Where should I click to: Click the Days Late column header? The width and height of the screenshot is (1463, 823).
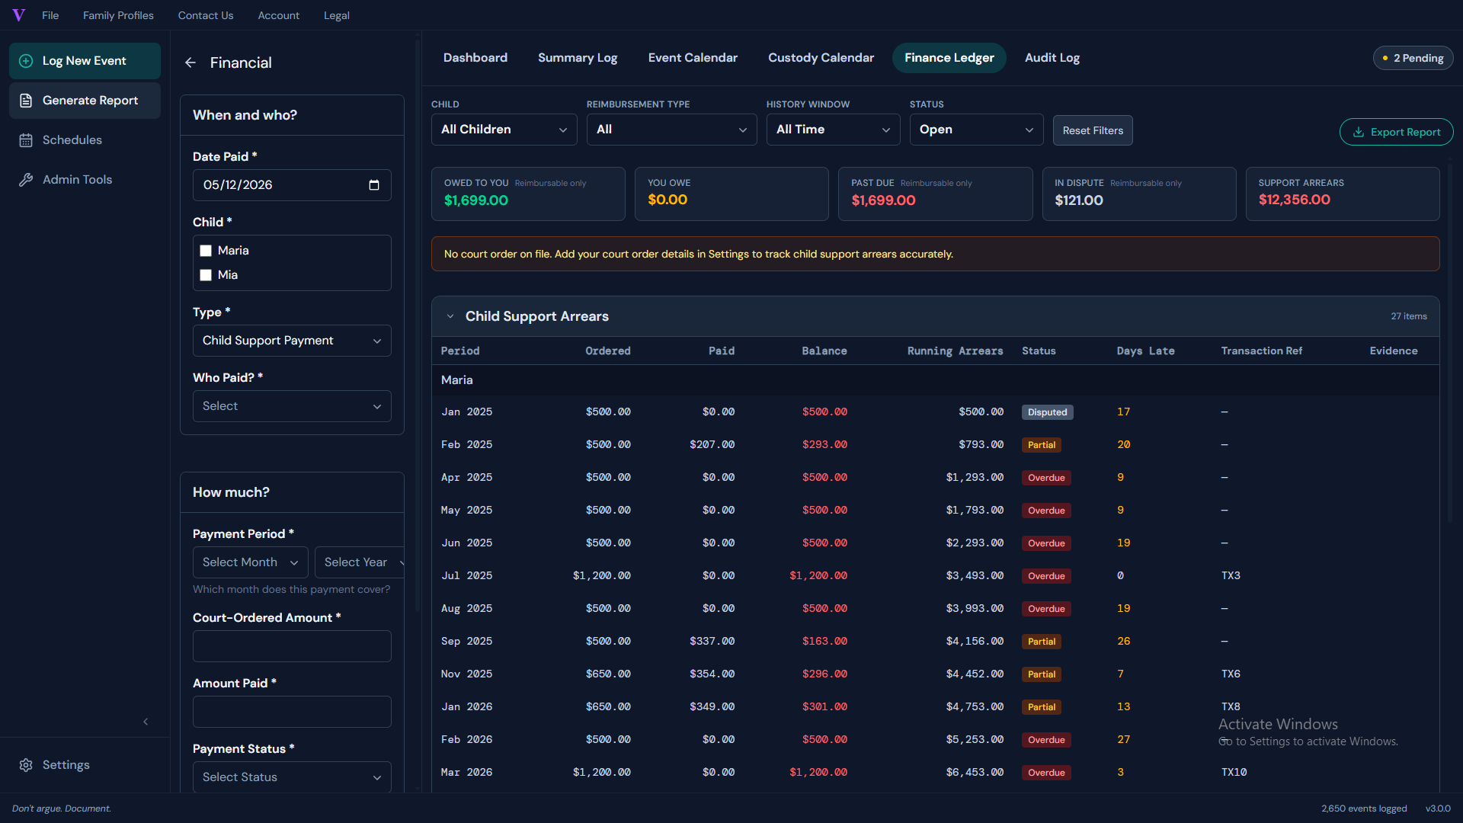click(1145, 351)
